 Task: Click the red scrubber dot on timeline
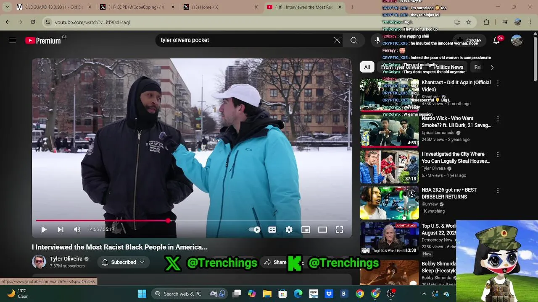coord(168,220)
